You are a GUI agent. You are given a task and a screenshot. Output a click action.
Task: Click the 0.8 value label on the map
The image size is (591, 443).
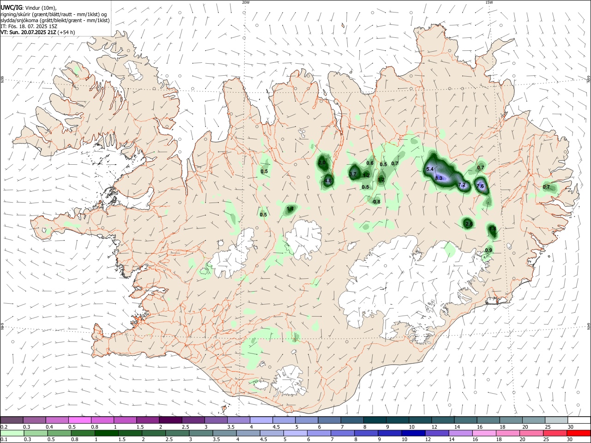[x=377, y=202]
